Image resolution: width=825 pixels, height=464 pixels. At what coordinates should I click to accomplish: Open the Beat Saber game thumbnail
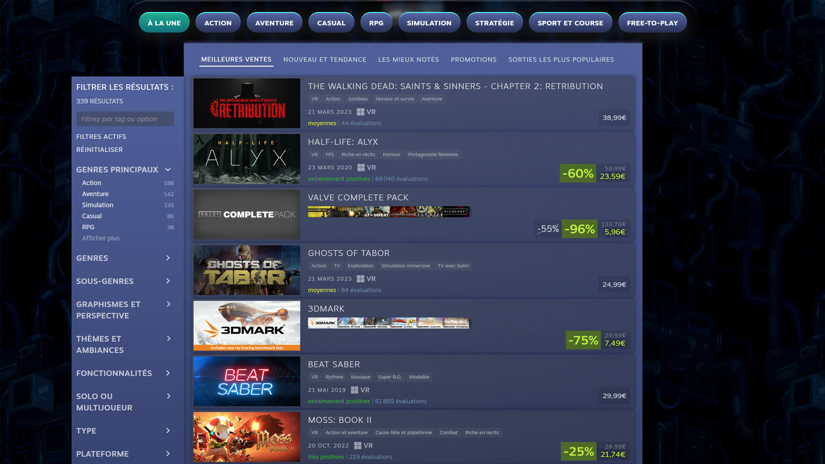click(247, 382)
